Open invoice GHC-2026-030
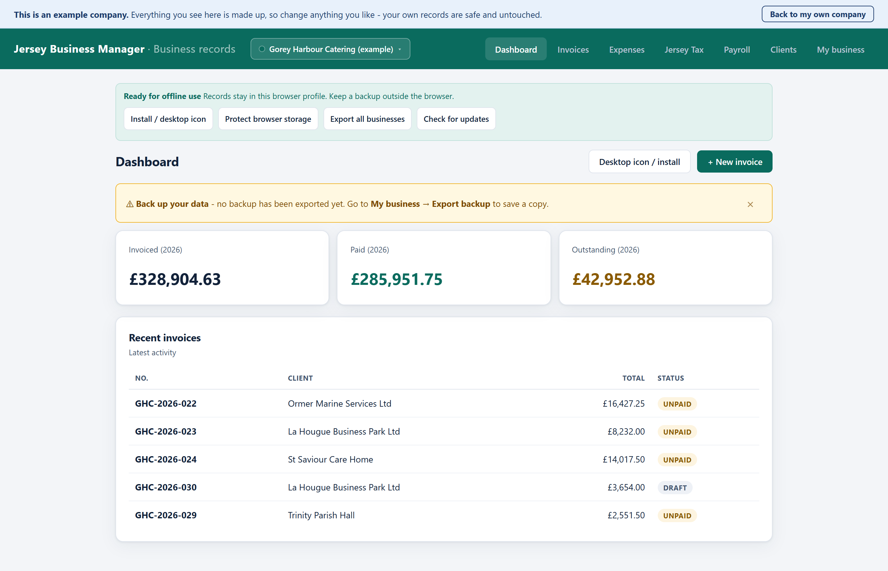The image size is (888, 571). point(166,487)
